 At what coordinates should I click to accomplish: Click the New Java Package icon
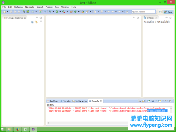click(71, 12)
